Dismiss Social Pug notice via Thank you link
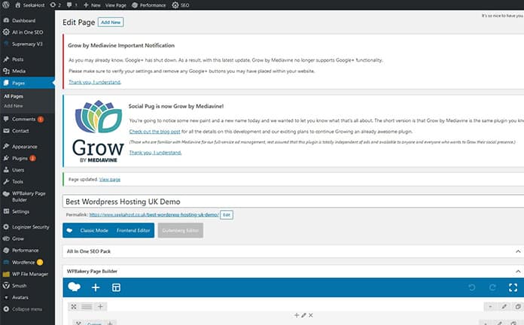The height and width of the screenshot is (325, 524). click(155, 152)
